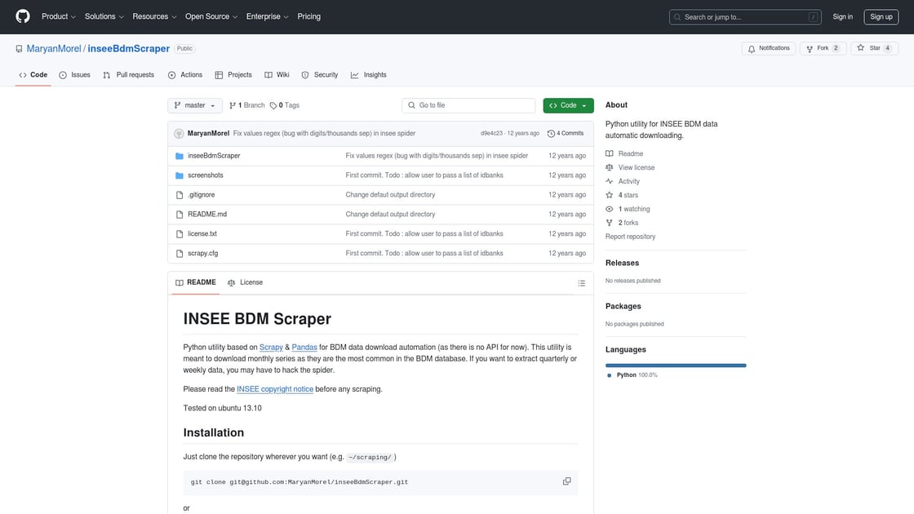The height and width of the screenshot is (514, 914).
Task: Click Report repository link
Action: 630,237
